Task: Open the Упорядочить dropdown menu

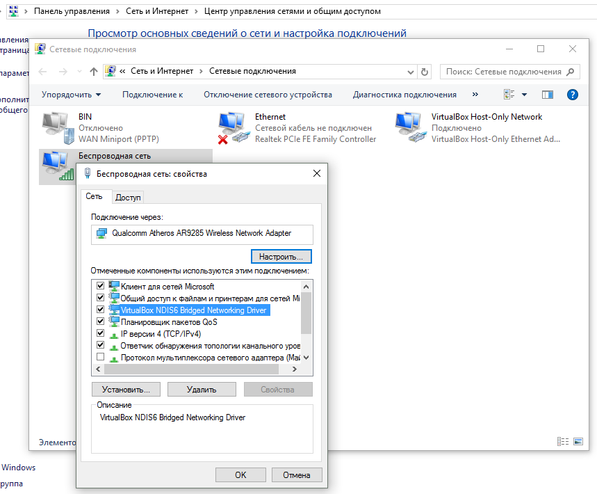Action: tap(71, 95)
